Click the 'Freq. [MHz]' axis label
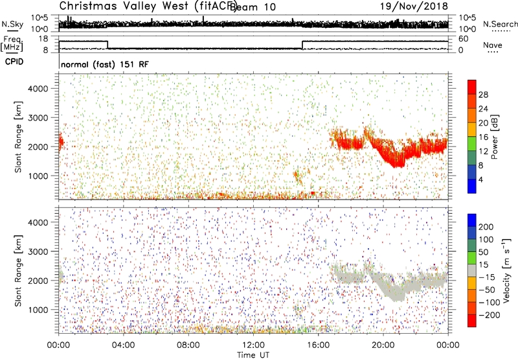Image resolution: width=518 pixels, height=359 pixels. tap(12, 44)
